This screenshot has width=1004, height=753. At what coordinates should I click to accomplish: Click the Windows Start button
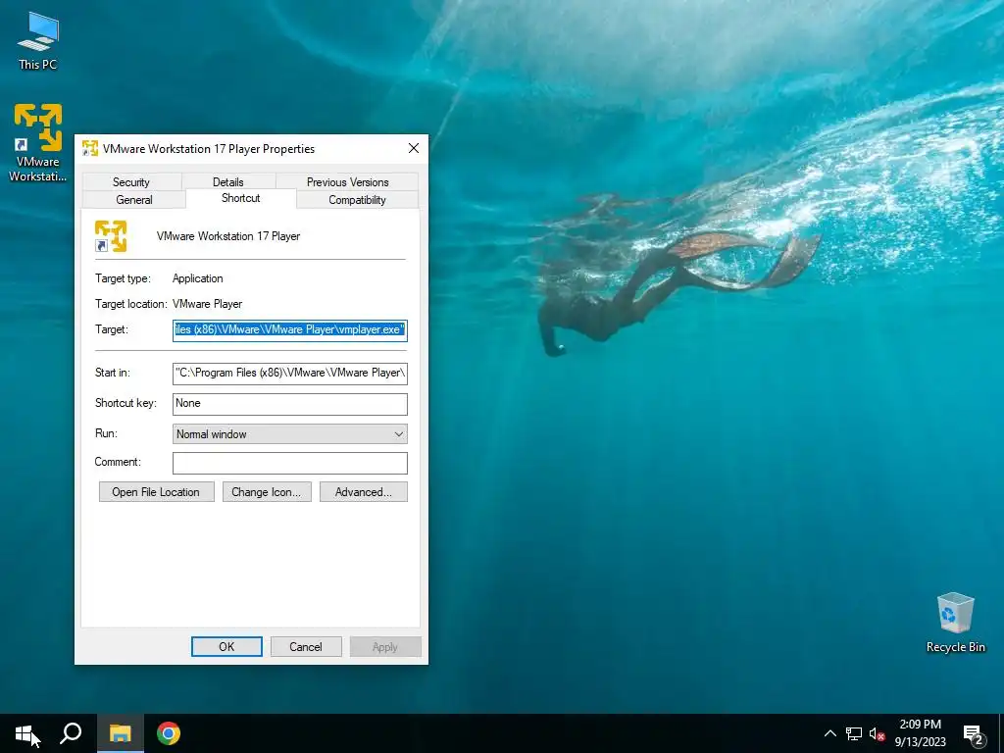click(x=25, y=733)
